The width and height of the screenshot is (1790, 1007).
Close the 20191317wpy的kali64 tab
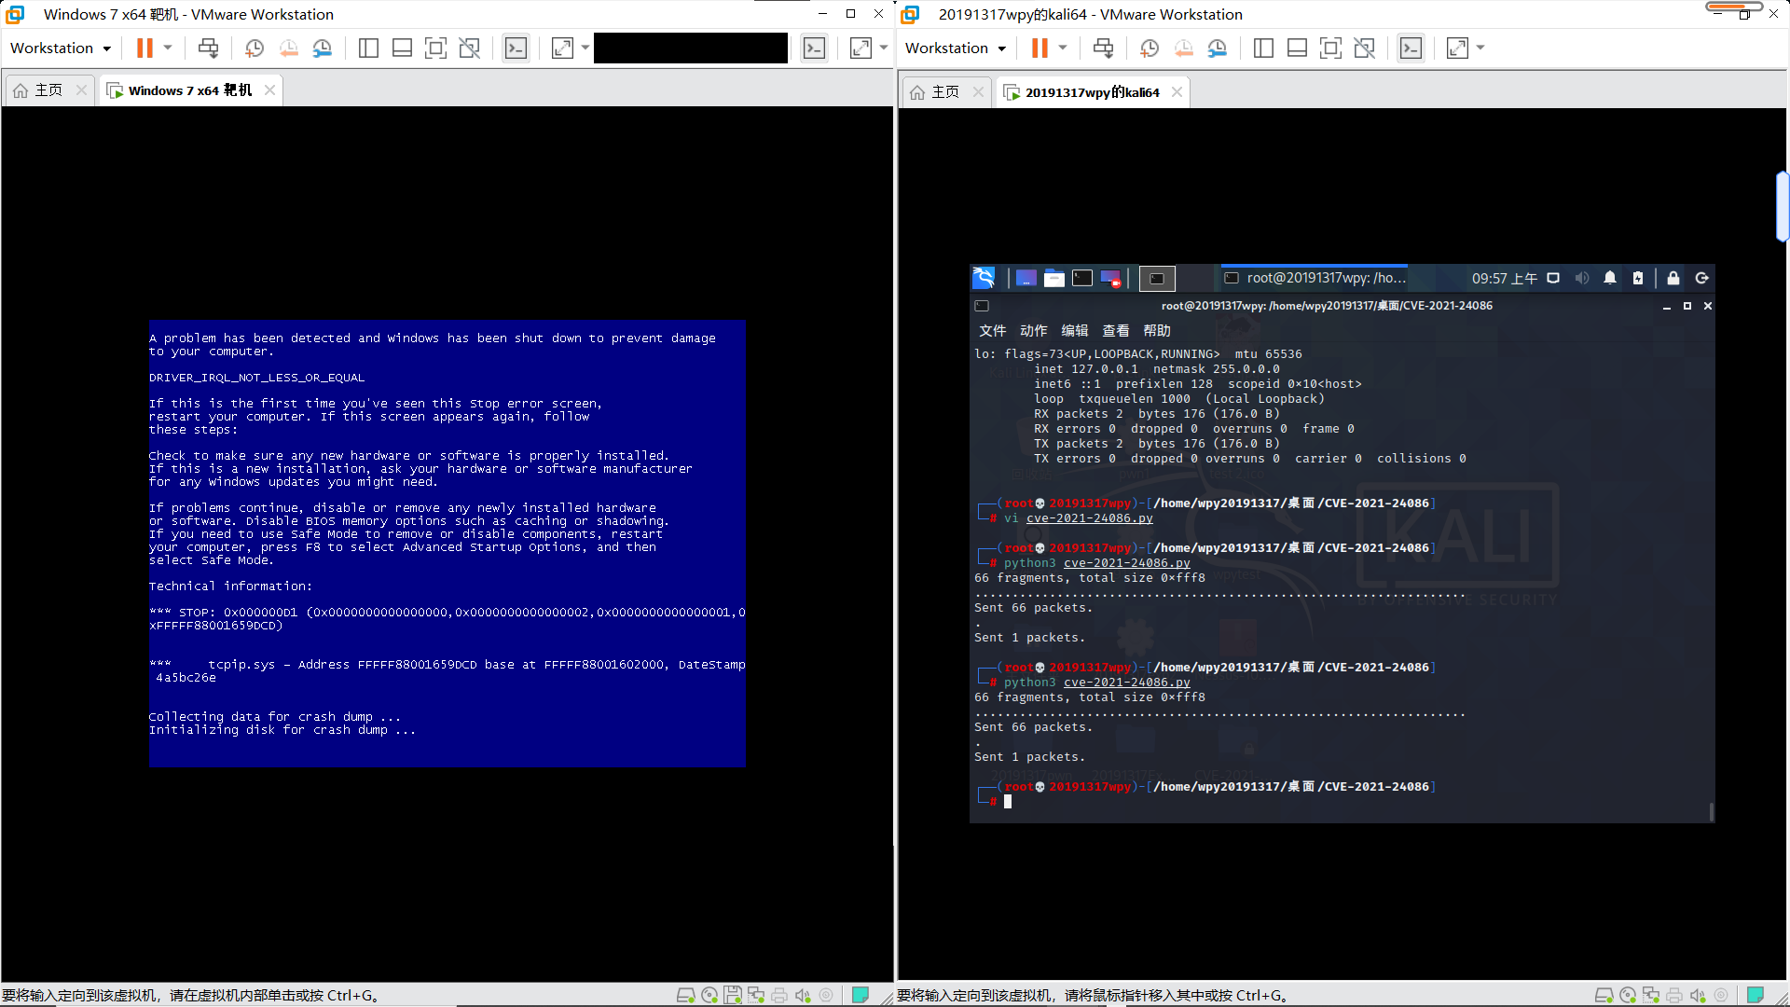(x=1177, y=91)
